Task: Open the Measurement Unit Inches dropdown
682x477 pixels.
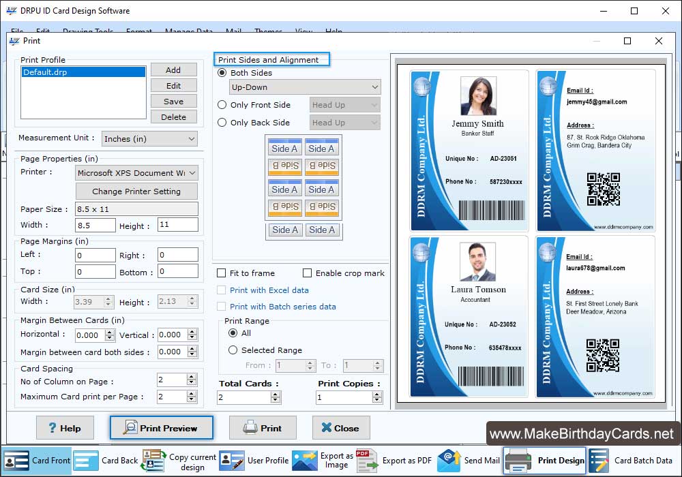Action: click(149, 138)
